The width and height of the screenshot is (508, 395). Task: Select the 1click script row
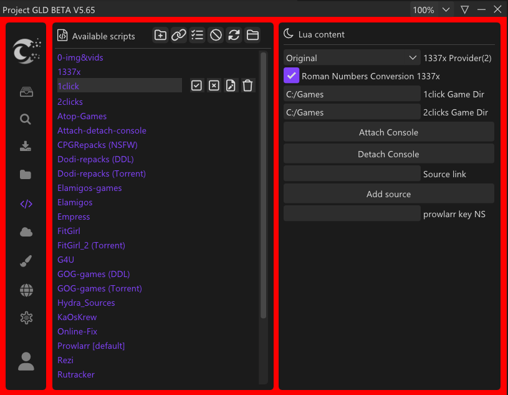tap(120, 85)
